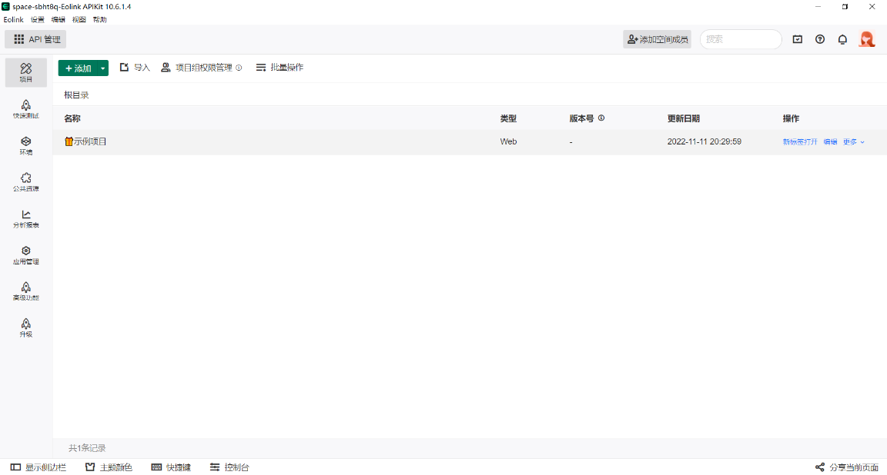Open the 快速测试 quick test section
Viewport: 887px width, 475px height.
26,109
